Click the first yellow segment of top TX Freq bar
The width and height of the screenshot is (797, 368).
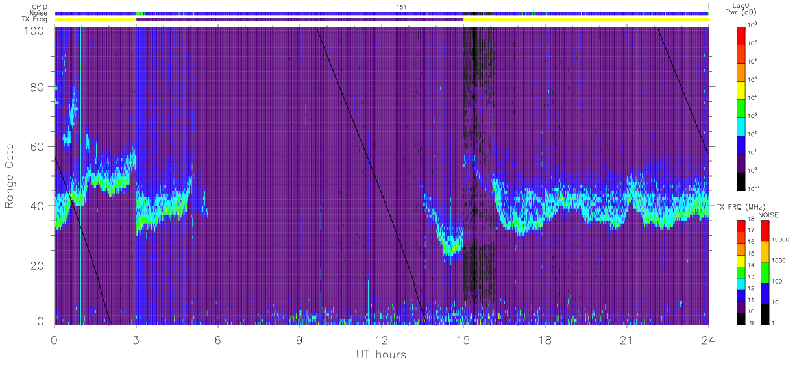coord(95,19)
